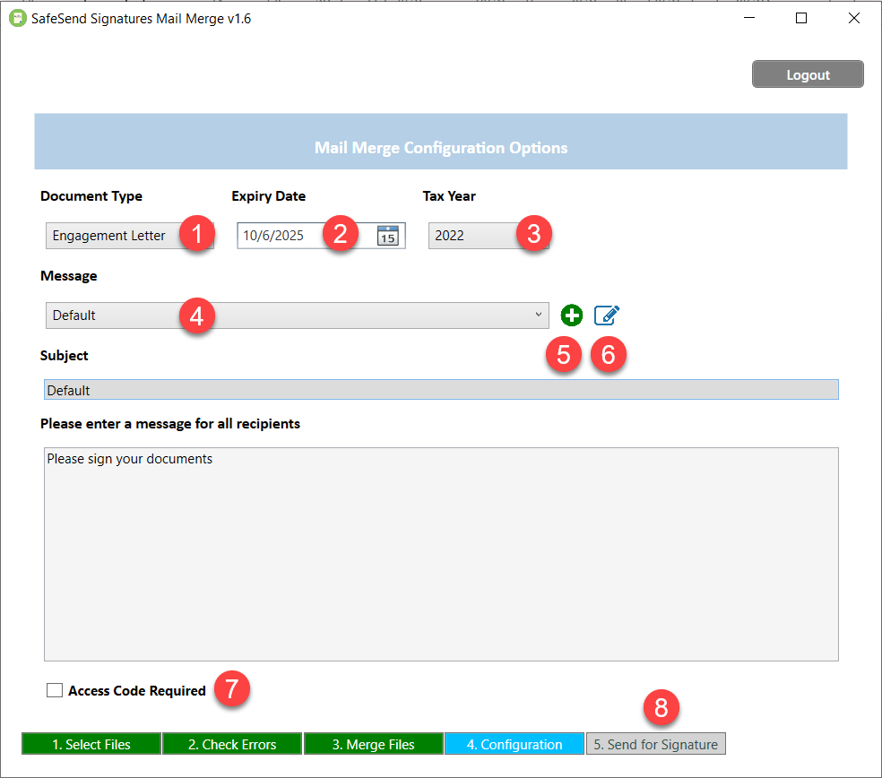Switch to the Select Files step
The image size is (882, 778).
coord(91,743)
